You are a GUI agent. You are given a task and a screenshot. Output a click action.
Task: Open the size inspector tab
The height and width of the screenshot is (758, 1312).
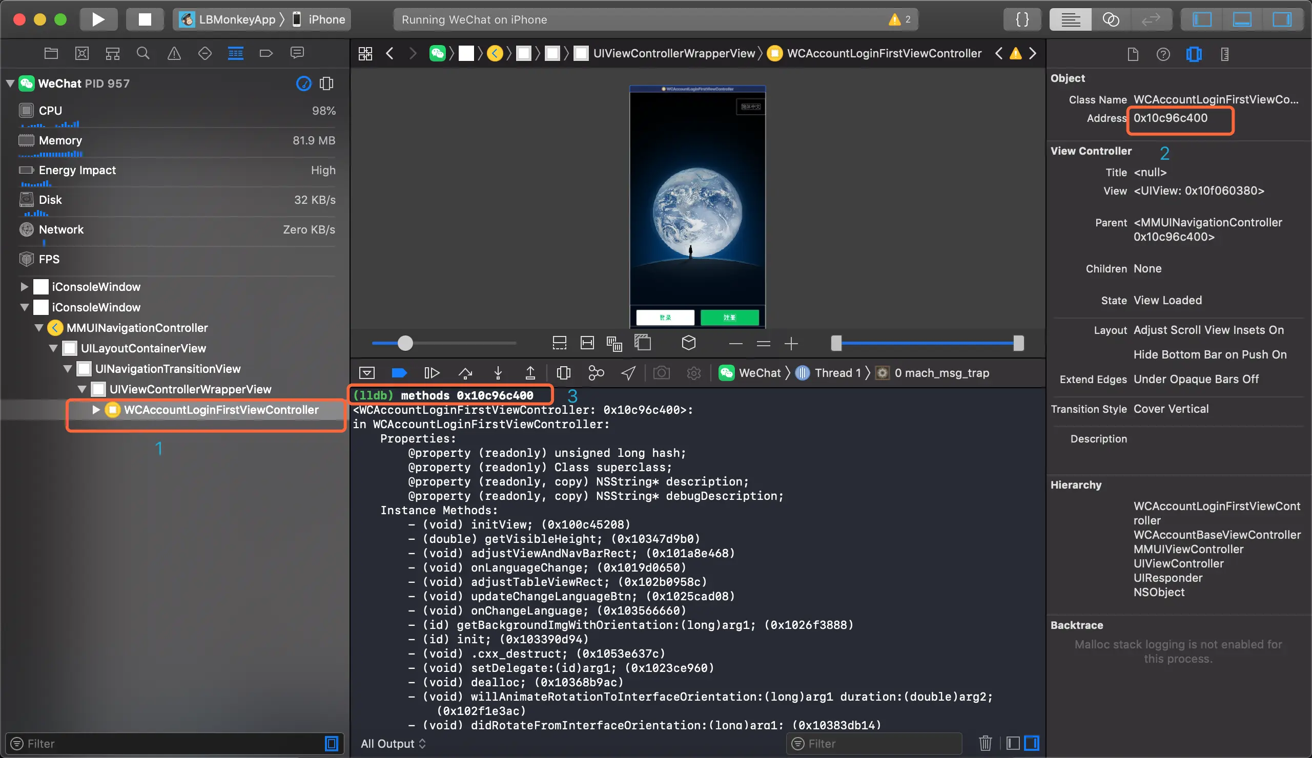pyautogui.click(x=1224, y=54)
